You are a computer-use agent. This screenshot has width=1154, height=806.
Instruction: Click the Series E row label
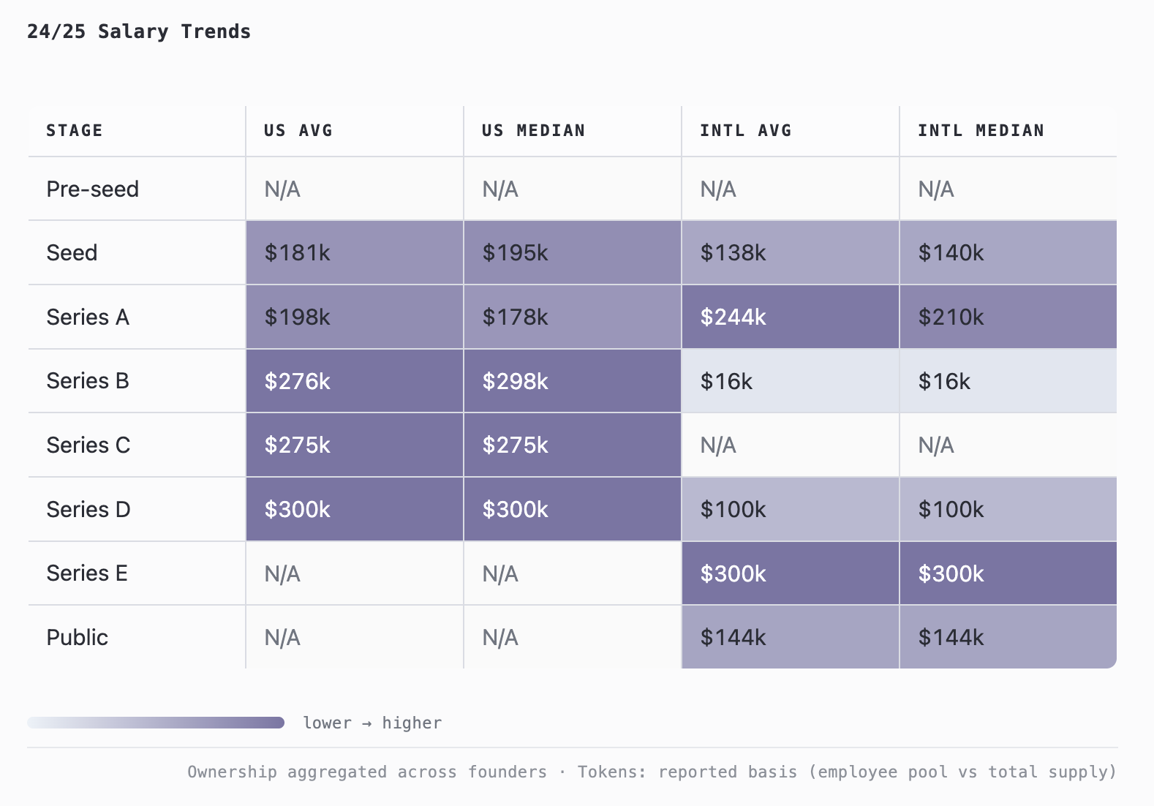coord(87,573)
